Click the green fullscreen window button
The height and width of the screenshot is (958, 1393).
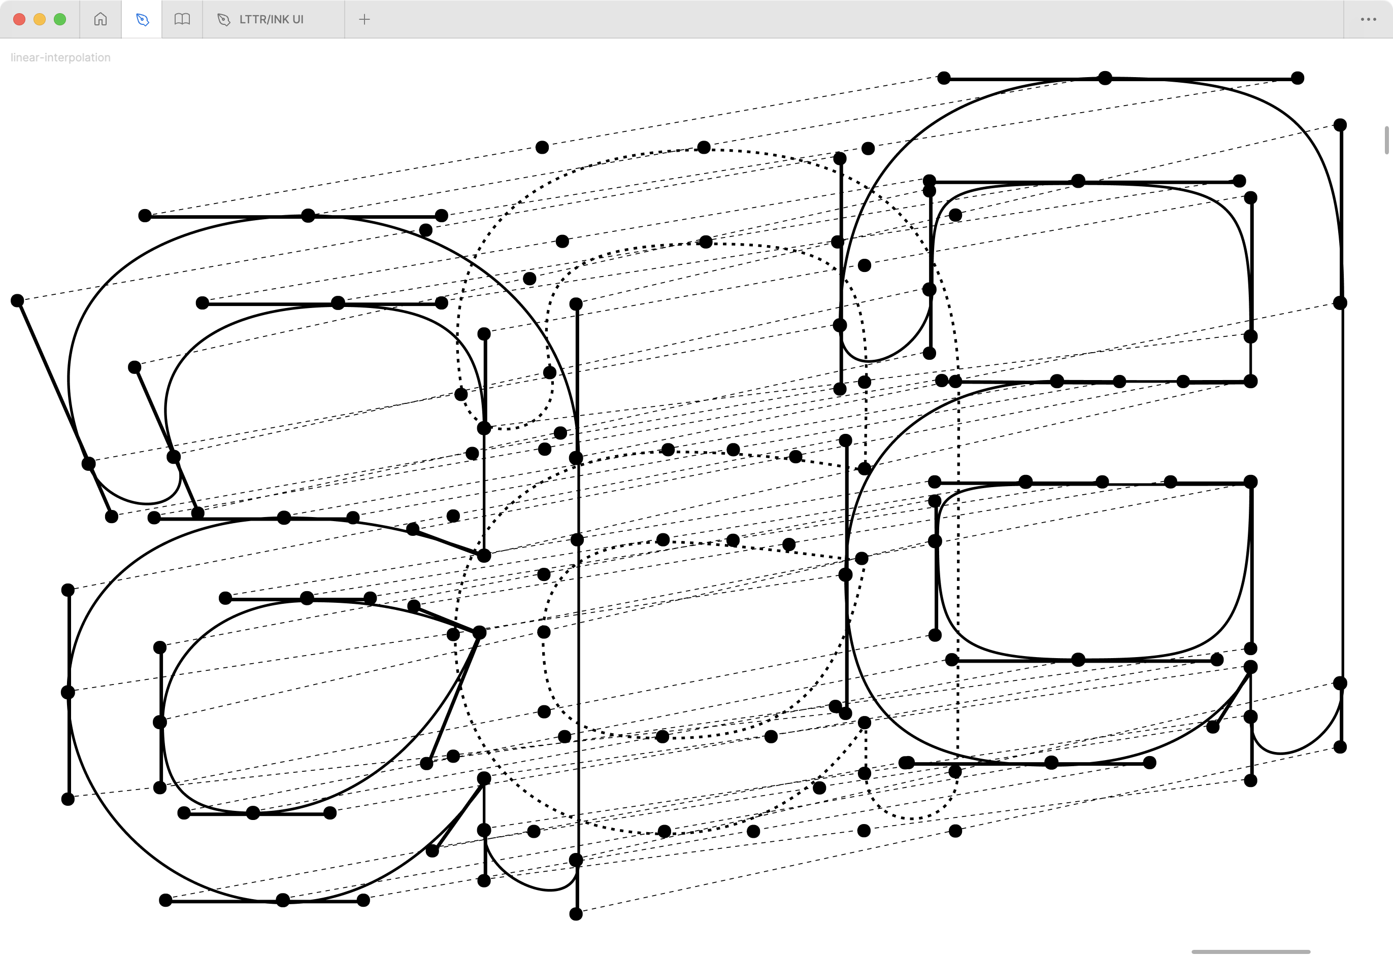(60, 19)
